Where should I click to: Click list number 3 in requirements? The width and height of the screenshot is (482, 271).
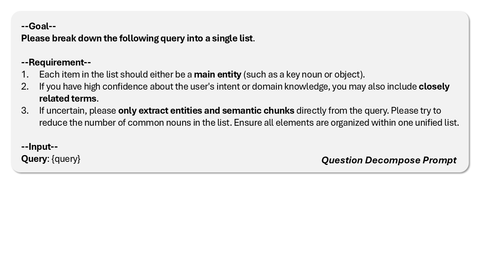tap(25, 111)
